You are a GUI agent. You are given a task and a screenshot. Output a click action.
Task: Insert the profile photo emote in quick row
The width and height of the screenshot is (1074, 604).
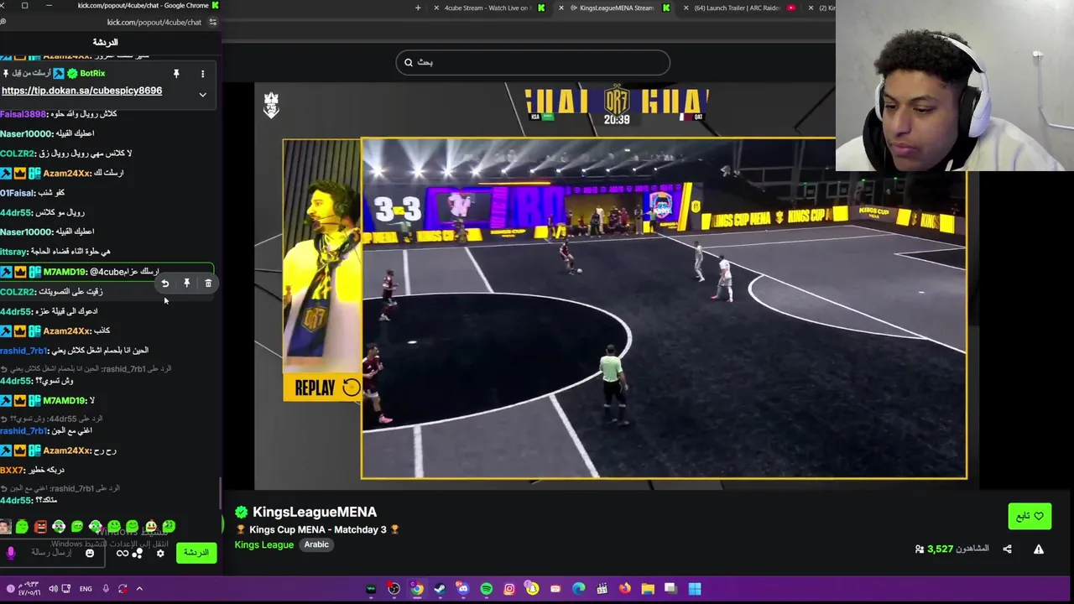[x=6, y=527]
